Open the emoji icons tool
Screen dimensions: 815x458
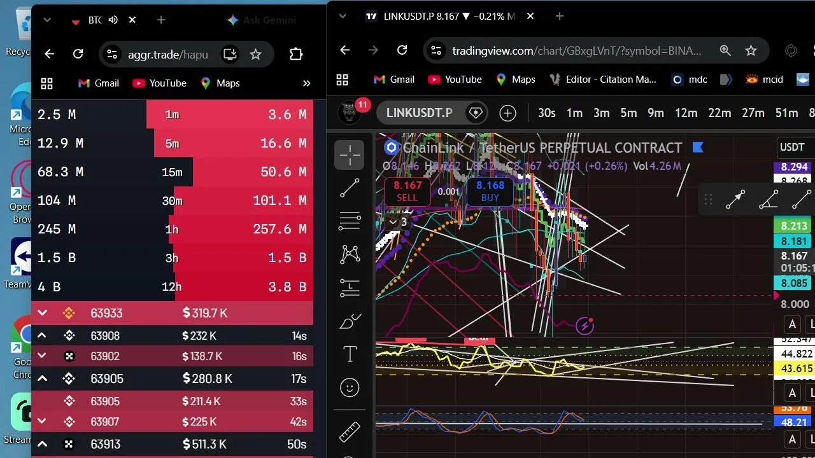click(x=350, y=387)
